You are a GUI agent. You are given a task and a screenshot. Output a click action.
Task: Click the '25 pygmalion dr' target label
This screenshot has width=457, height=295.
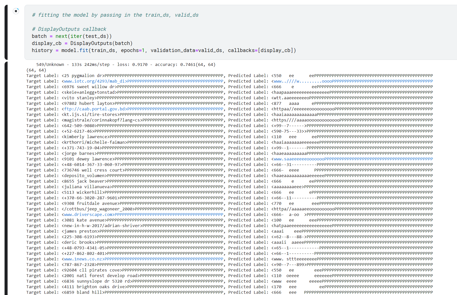coord(83,76)
